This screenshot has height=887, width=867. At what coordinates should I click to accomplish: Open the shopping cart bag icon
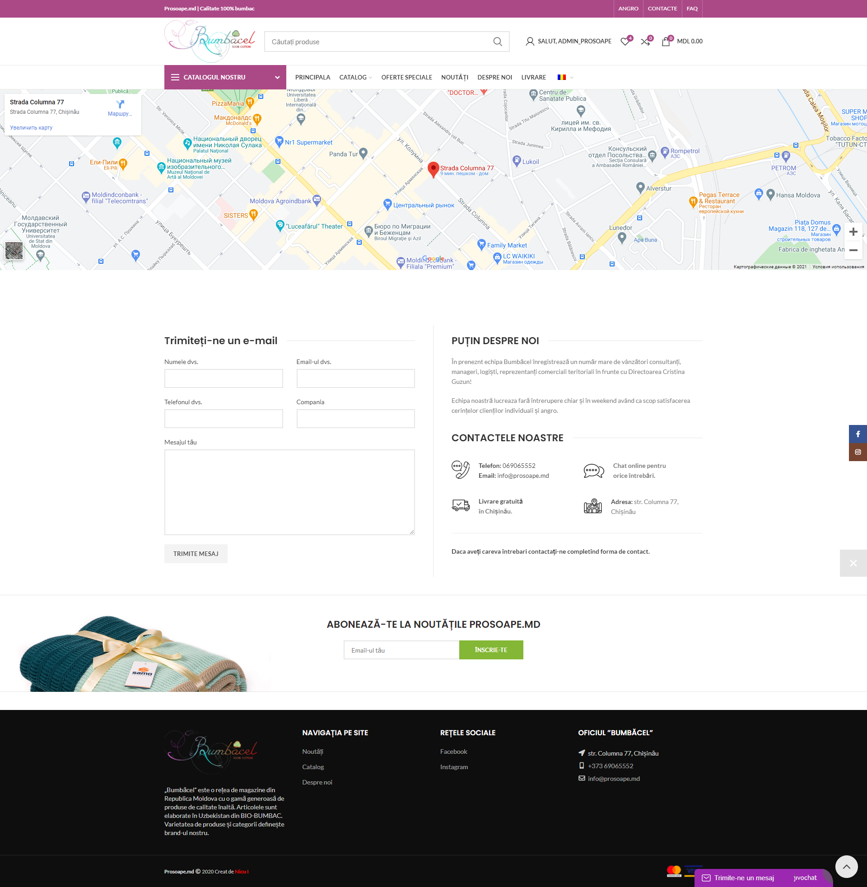pos(665,42)
